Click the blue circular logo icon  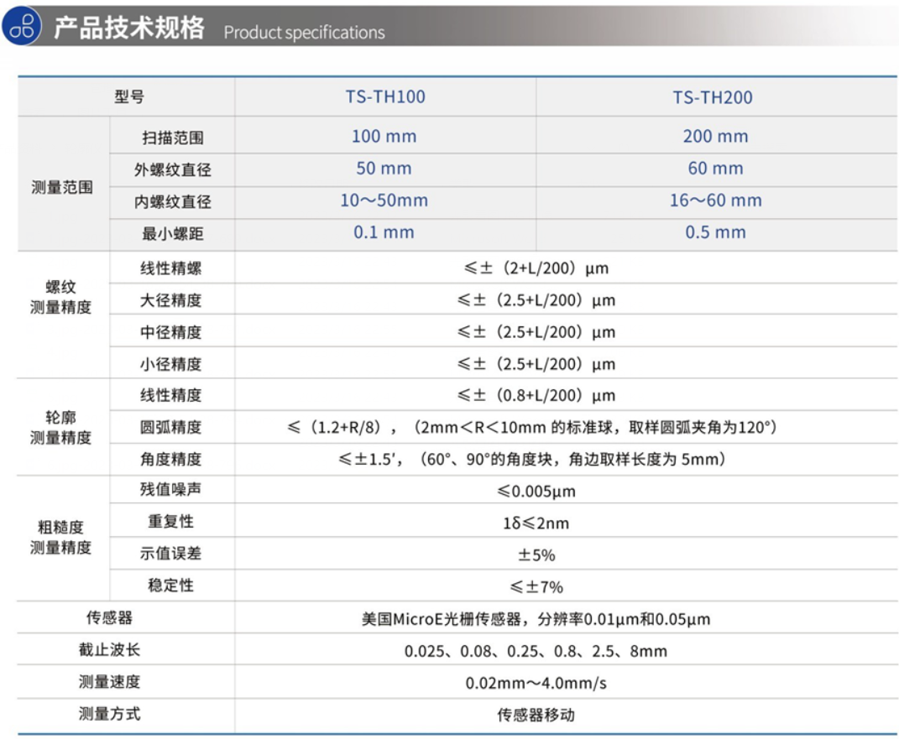tap(23, 26)
